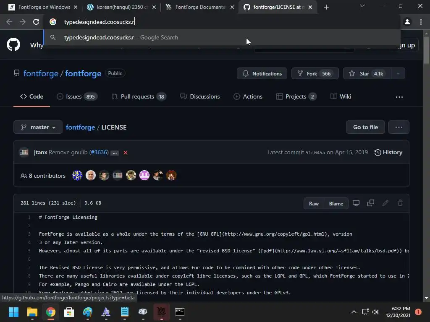Go forward with the browser forward arrow

23,22
